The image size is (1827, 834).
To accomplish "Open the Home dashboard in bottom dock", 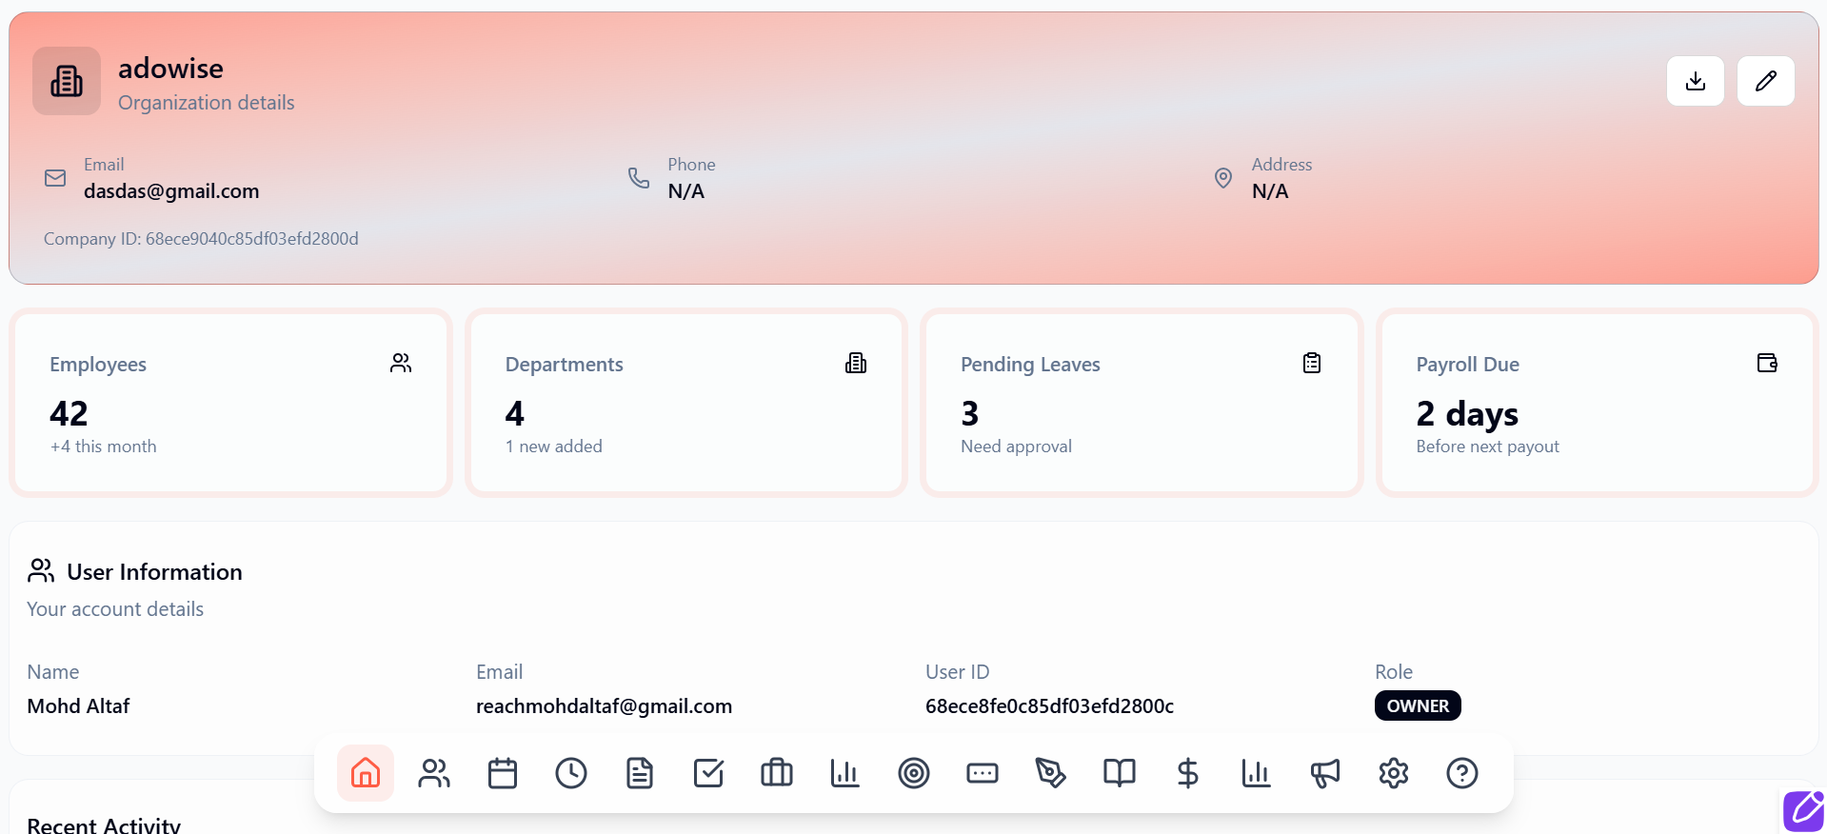I will tap(366, 773).
